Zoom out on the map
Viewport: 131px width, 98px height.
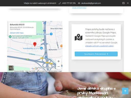[59, 66]
